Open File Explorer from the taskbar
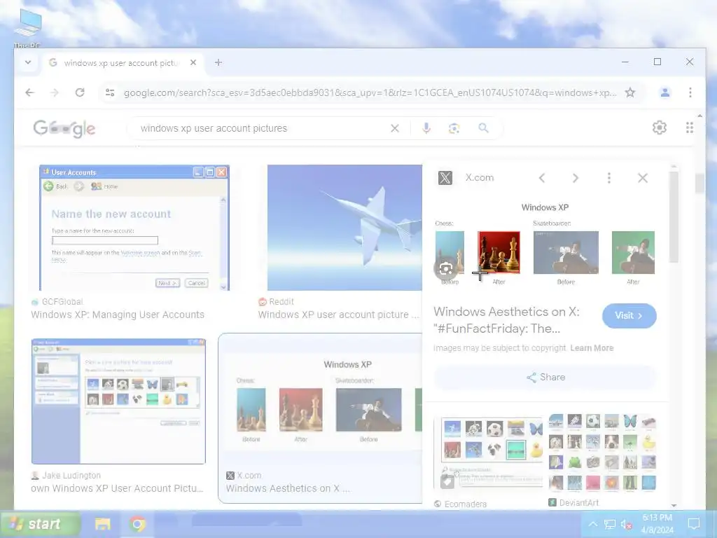 point(102,524)
